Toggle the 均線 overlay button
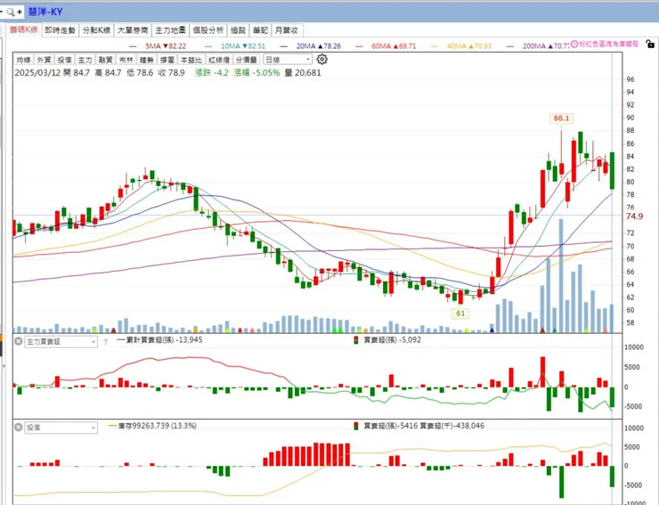Screen dimensions: 659x505 click(23, 60)
